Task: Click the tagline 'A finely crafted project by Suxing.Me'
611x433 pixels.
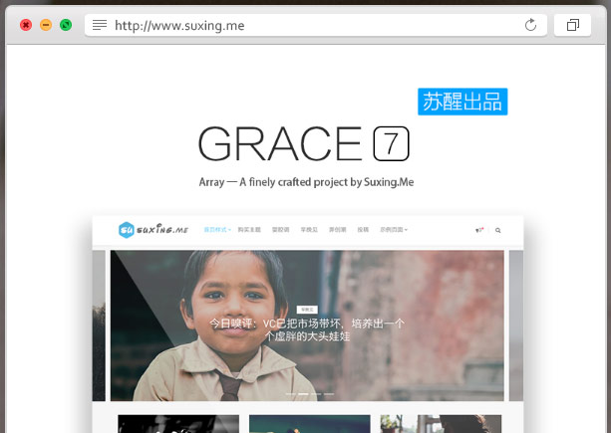Action: click(327, 182)
